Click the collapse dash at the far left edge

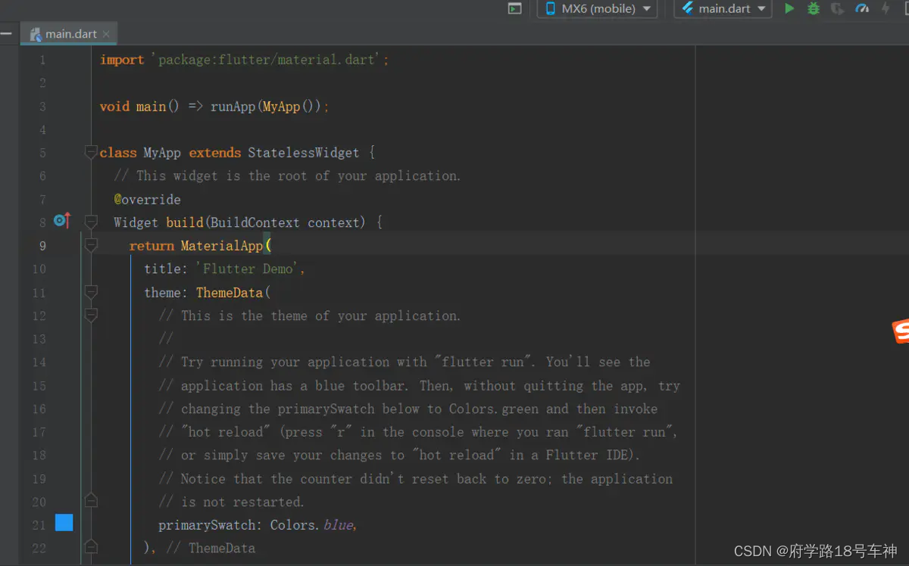(x=6, y=34)
